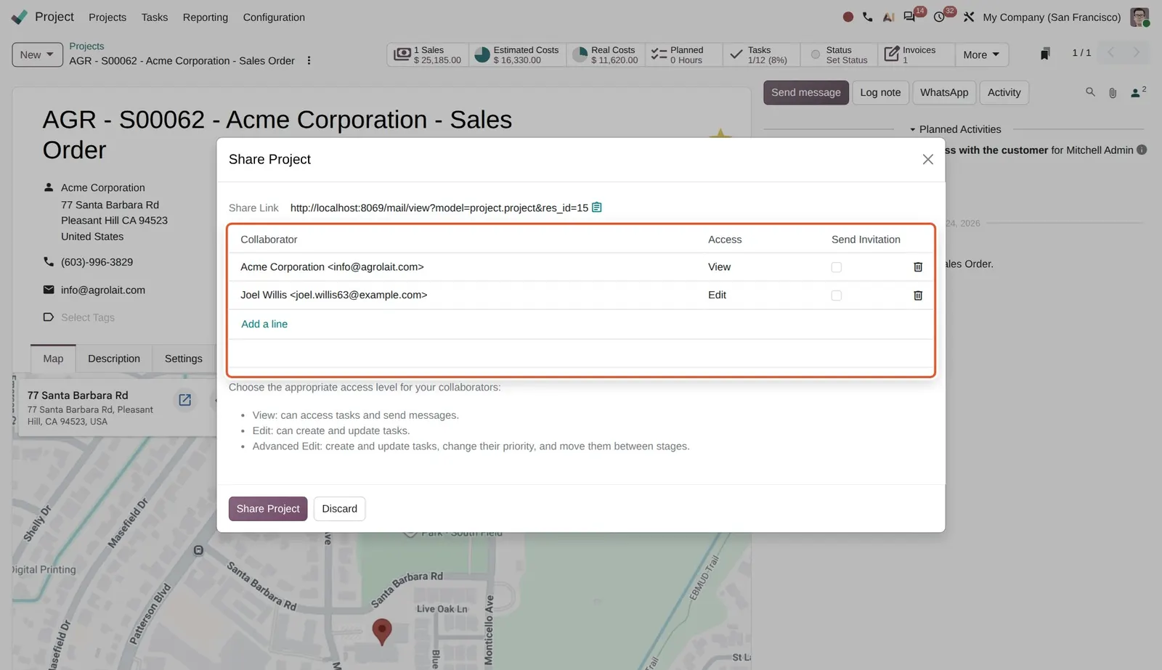Screen dimensions: 1162x670
Task: Delete the Joel Willis collaborator row
Action: coord(918,295)
